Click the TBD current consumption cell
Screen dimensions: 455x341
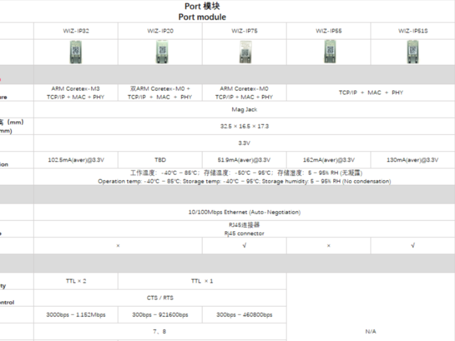click(x=161, y=160)
